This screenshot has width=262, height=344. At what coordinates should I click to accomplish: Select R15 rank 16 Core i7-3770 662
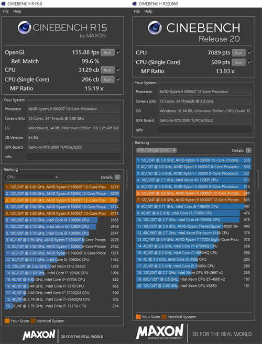pyautogui.click(x=62, y=286)
